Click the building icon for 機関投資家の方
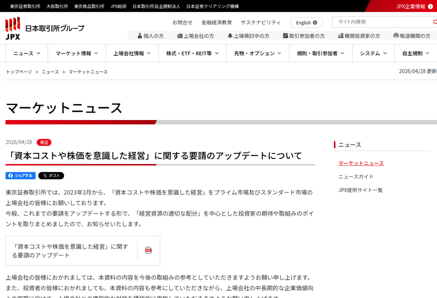 click(341, 35)
